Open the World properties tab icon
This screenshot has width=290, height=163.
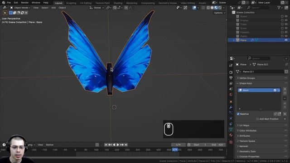tap(231, 95)
